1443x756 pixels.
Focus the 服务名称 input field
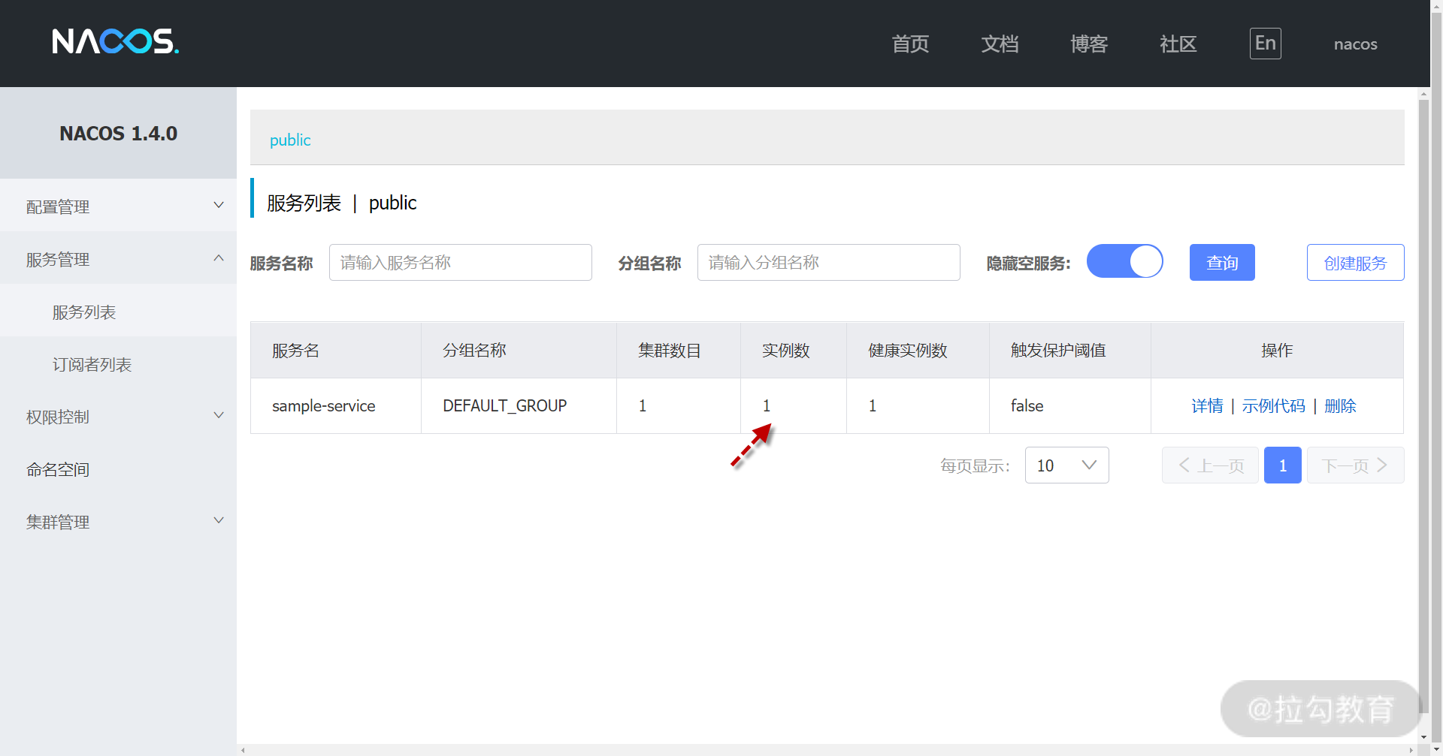[461, 263]
